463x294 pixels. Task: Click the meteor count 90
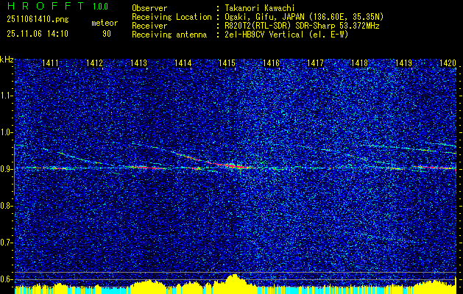[107, 34]
